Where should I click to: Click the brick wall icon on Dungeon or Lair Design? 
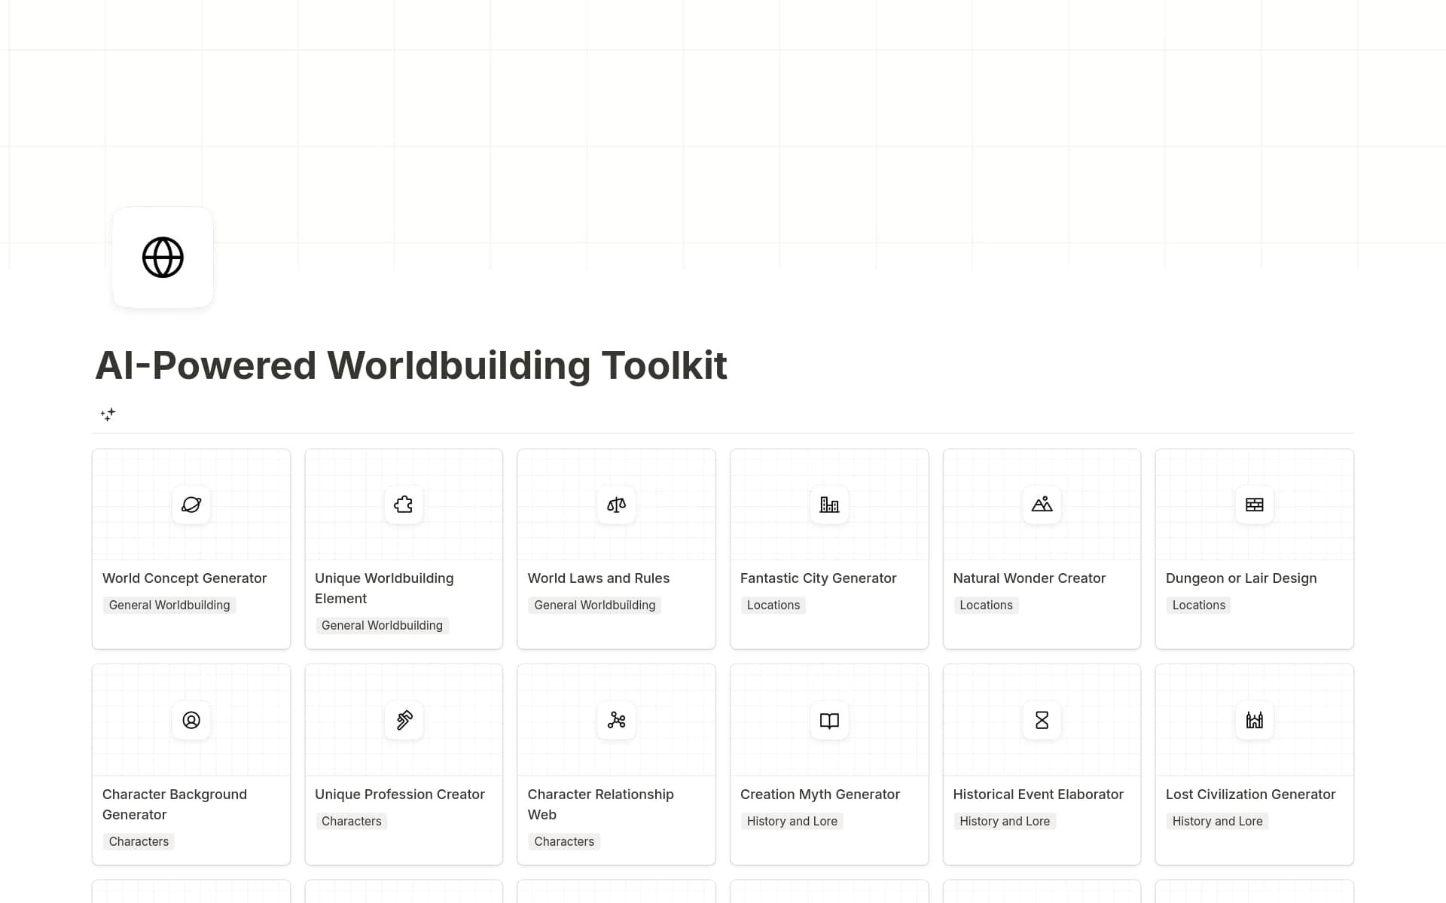(1254, 505)
